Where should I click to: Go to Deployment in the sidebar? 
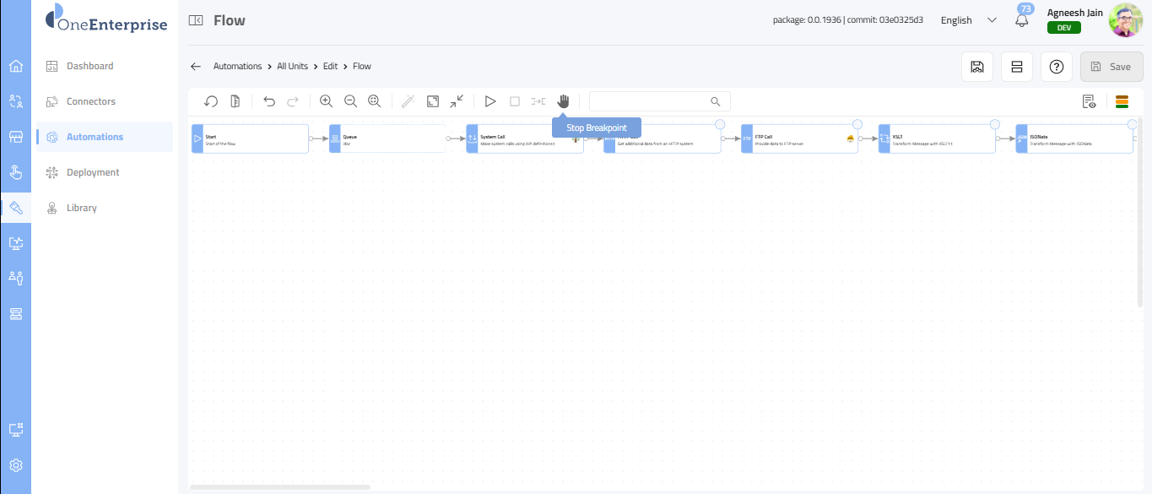point(93,172)
